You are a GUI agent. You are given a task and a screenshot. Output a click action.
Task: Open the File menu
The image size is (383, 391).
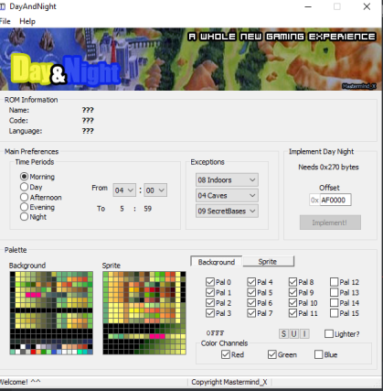click(5, 21)
